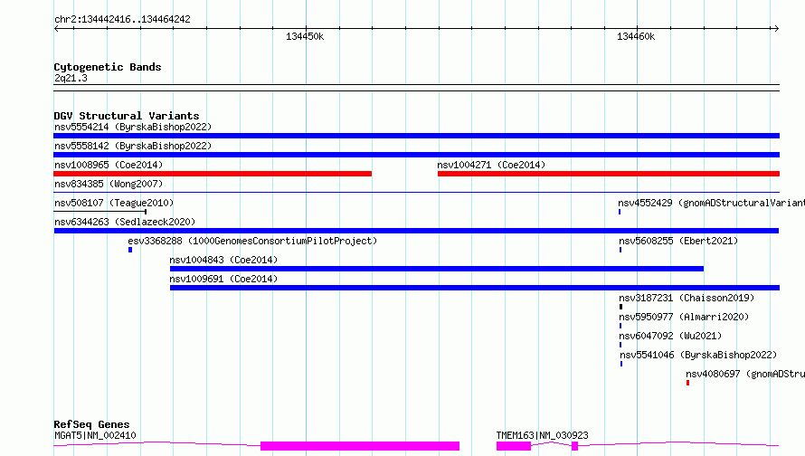The image size is (805, 456).
Task: Open the nsv5950977 (Almarri2020) label
Action: [x=684, y=317]
